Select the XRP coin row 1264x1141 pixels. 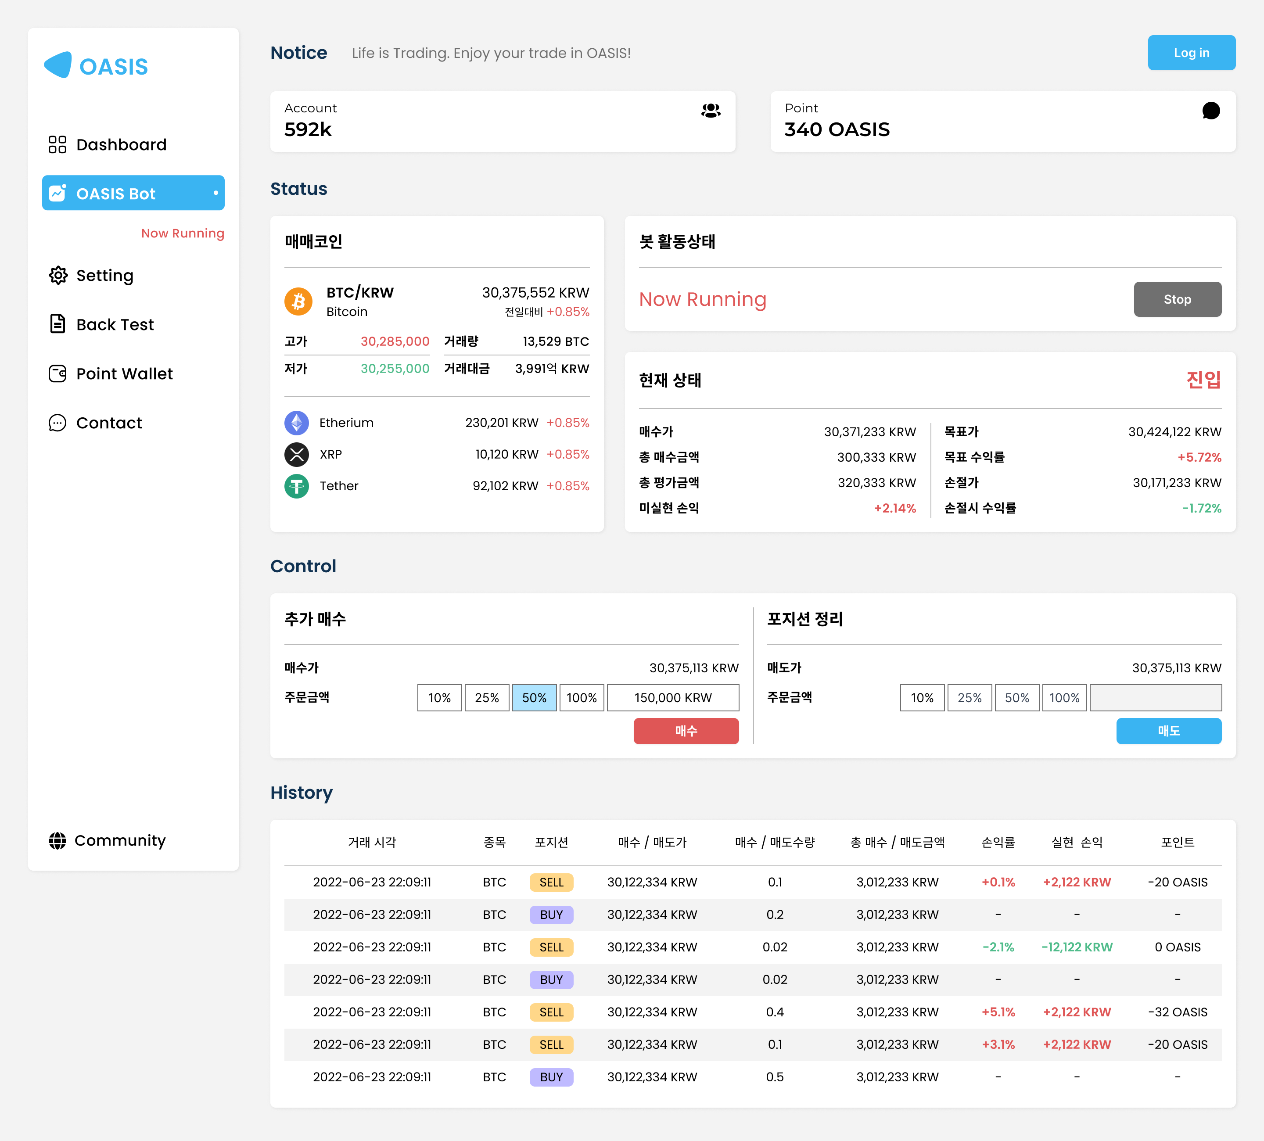tap(437, 455)
